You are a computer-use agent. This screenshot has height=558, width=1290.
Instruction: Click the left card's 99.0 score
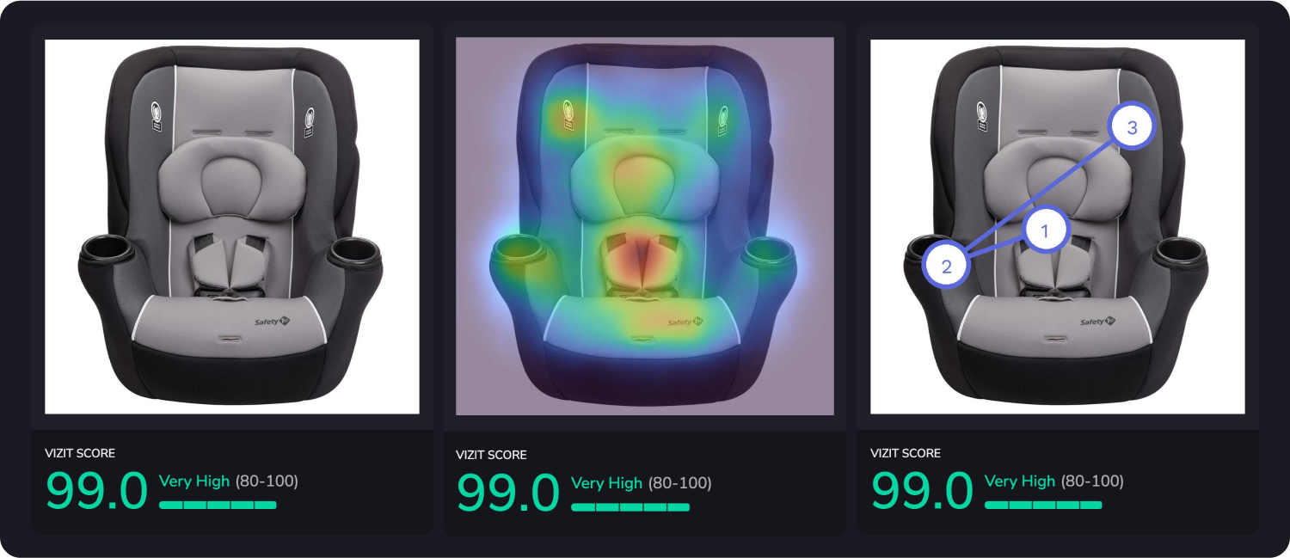(x=96, y=491)
